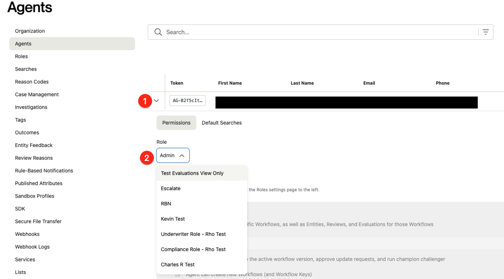Select Test Evaluations View Only role
The width and height of the screenshot is (504, 279).
pos(192,173)
